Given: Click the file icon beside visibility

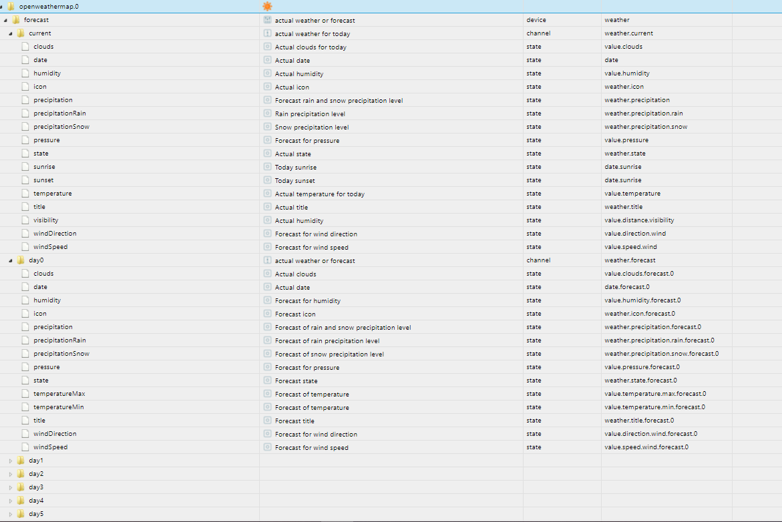Looking at the screenshot, I should [25, 220].
